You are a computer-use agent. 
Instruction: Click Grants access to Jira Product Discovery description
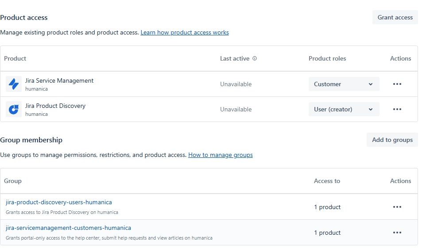pyautogui.click(x=62, y=212)
